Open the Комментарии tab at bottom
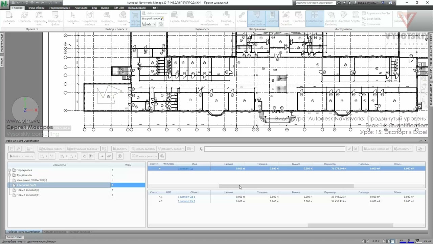Screen dimensions: 433x244 tap(14, 237)
